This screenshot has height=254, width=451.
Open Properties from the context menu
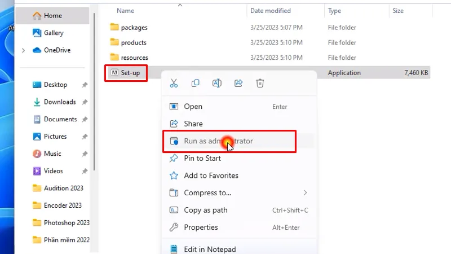(x=201, y=227)
